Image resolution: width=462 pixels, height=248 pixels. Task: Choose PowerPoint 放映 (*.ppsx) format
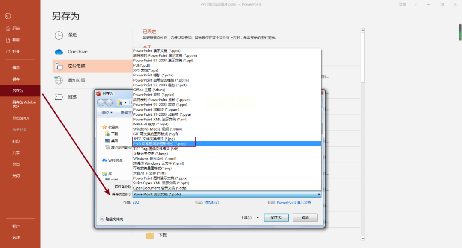coord(227,95)
